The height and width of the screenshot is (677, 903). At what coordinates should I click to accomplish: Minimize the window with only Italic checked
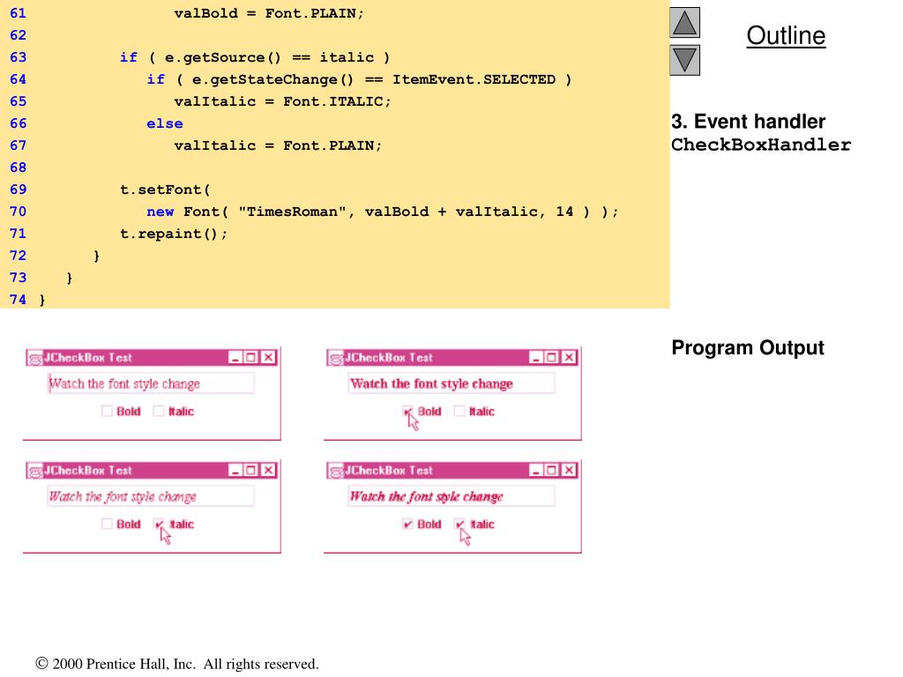coord(235,471)
